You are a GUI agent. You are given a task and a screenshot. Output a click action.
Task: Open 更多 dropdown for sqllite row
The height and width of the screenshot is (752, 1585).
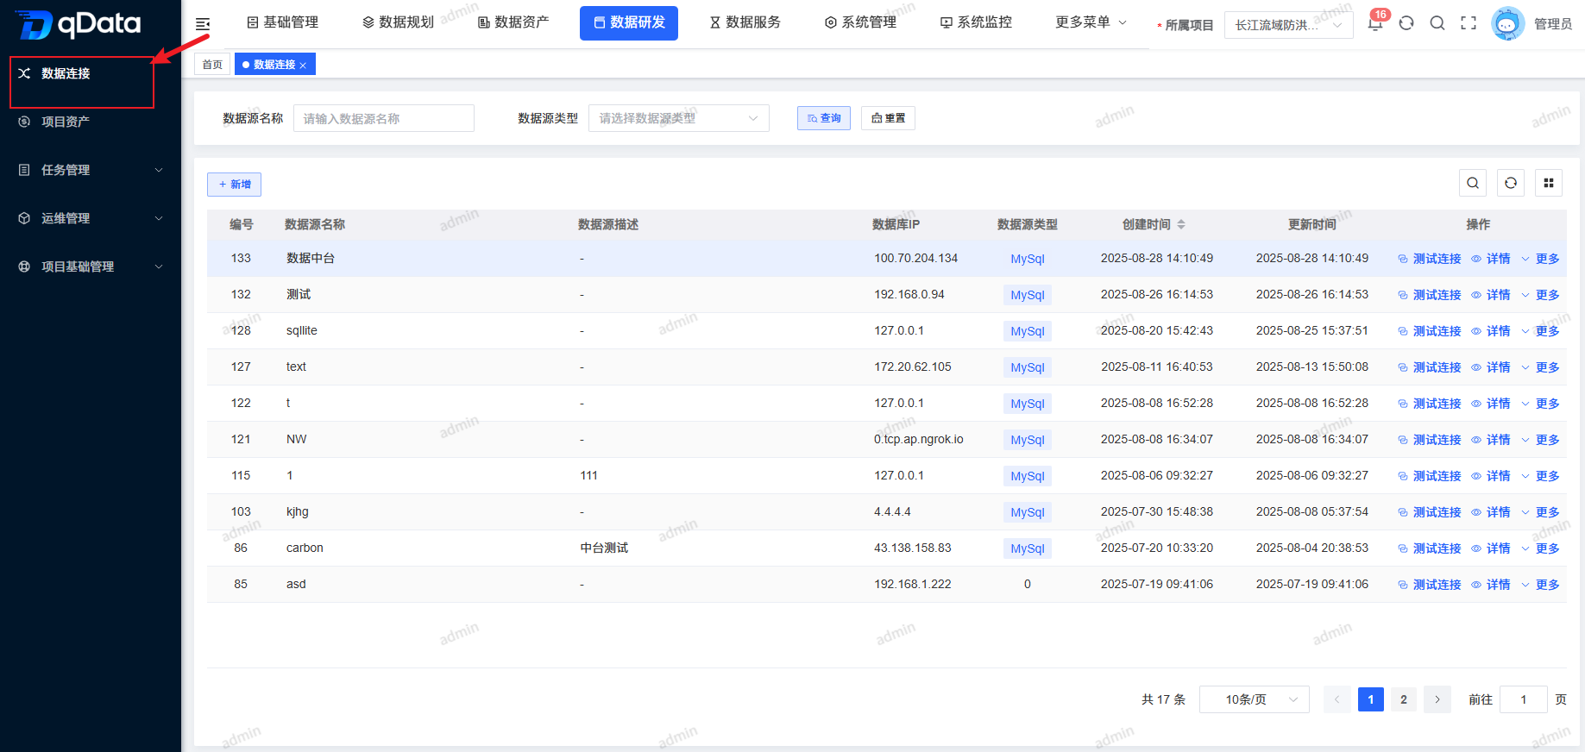(x=1540, y=331)
